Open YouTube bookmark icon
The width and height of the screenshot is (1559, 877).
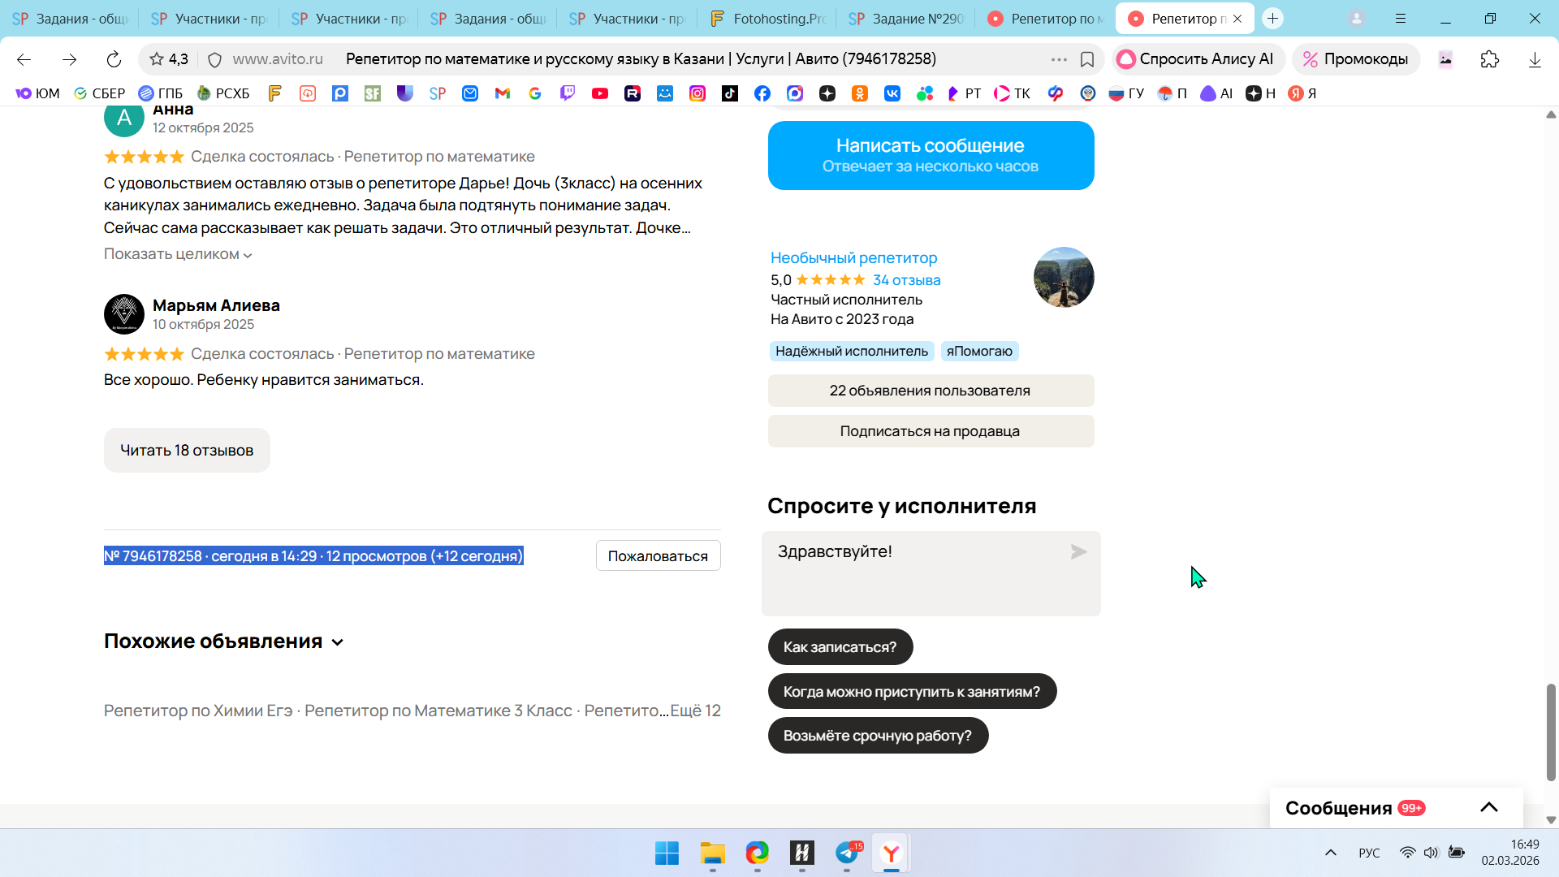[x=600, y=93]
